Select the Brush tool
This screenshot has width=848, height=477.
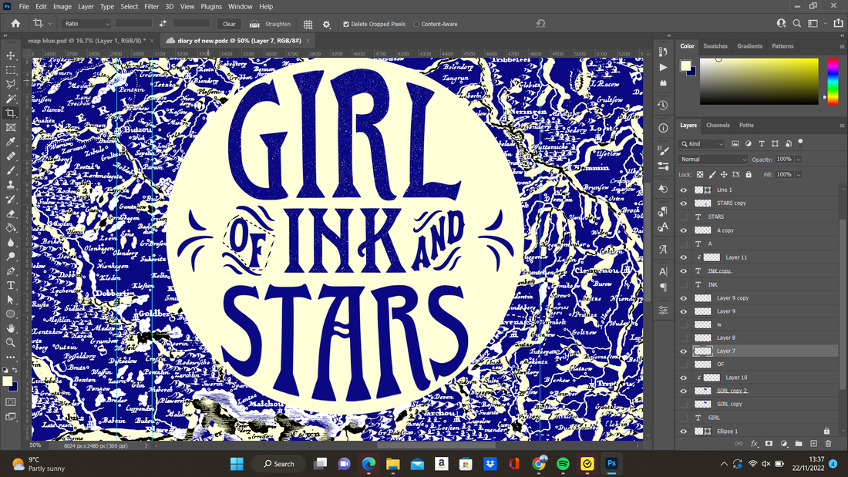coord(11,170)
